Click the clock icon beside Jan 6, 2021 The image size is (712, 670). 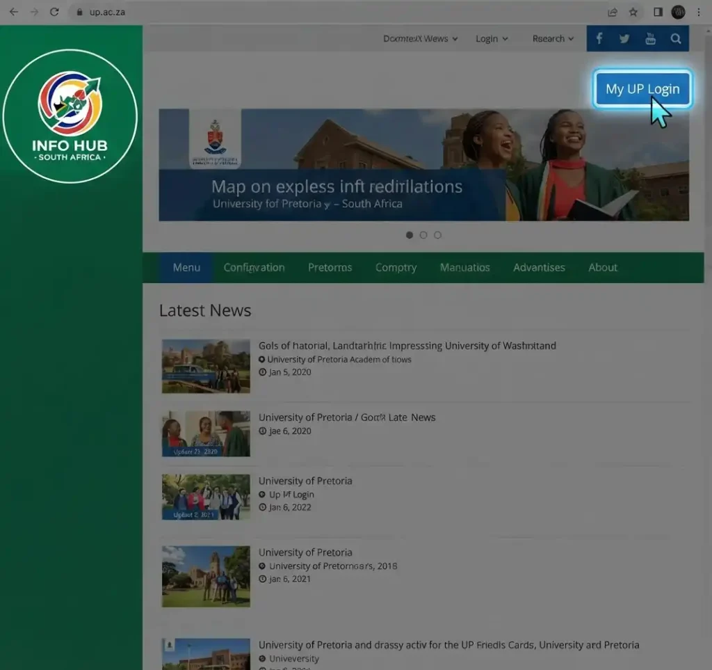coord(262,579)
